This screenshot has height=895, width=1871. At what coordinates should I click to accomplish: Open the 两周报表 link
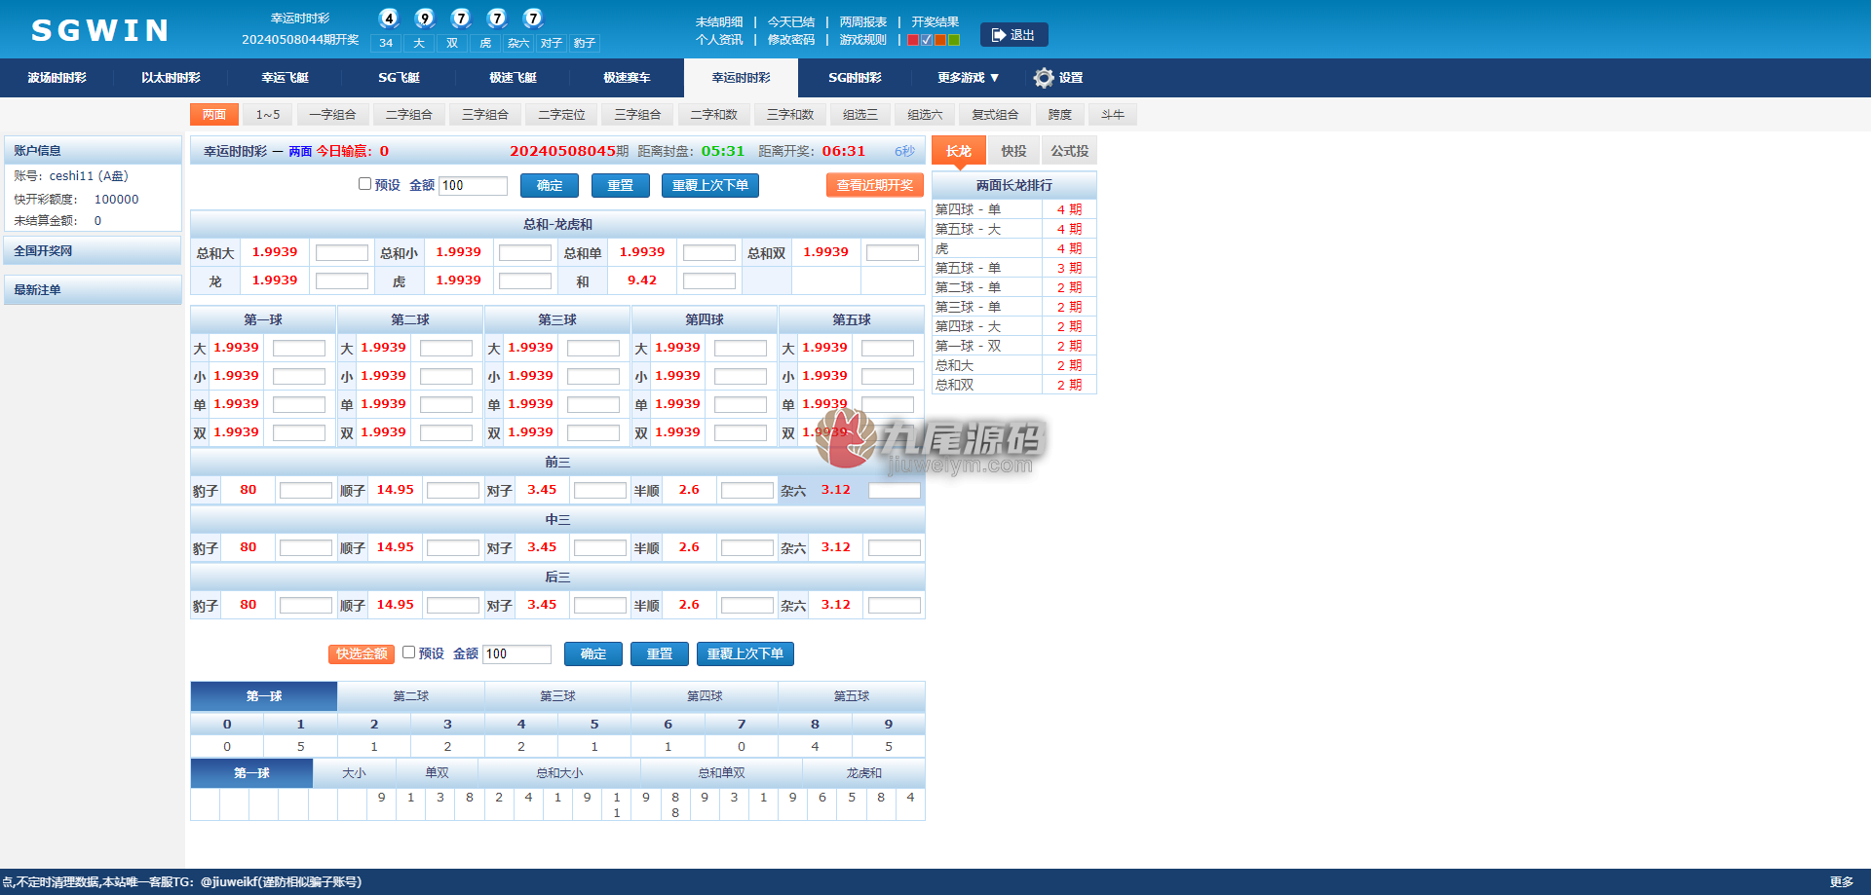(x=863, y=21)
